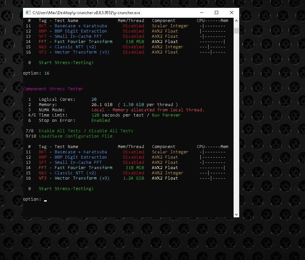The width and height of the screenshot is (305, 260).
Task: Click the scrollbar up arrow
Action: point(236,21)
